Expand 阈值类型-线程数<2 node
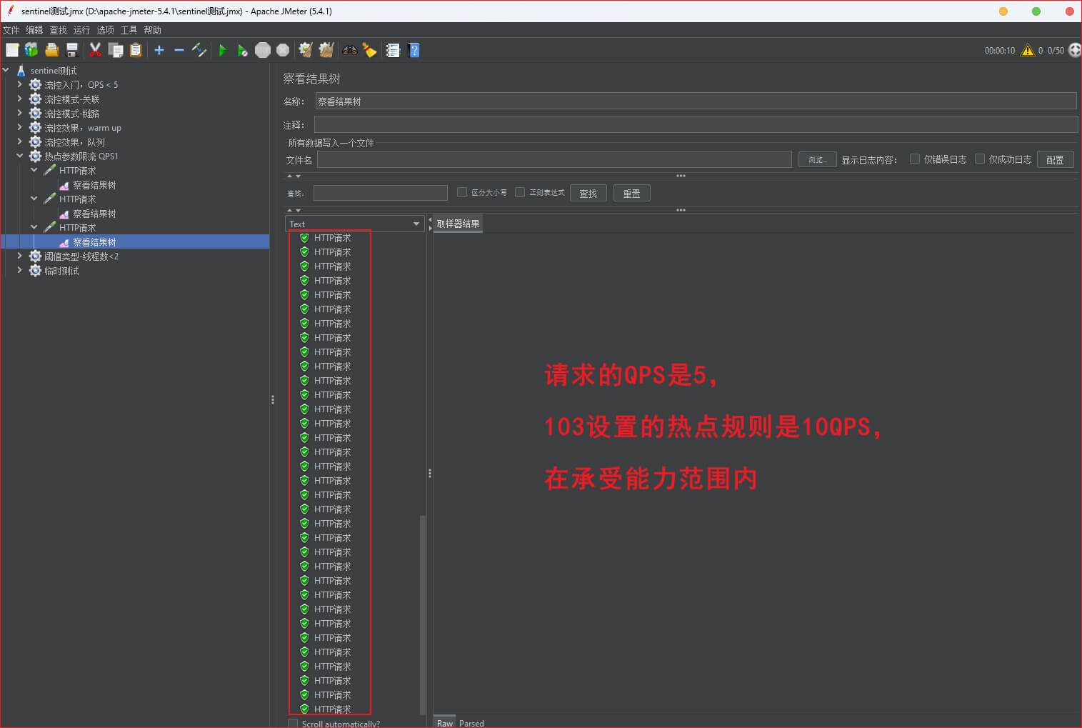The height and width of the screenshot is (728, 1082). pos(20,256)
